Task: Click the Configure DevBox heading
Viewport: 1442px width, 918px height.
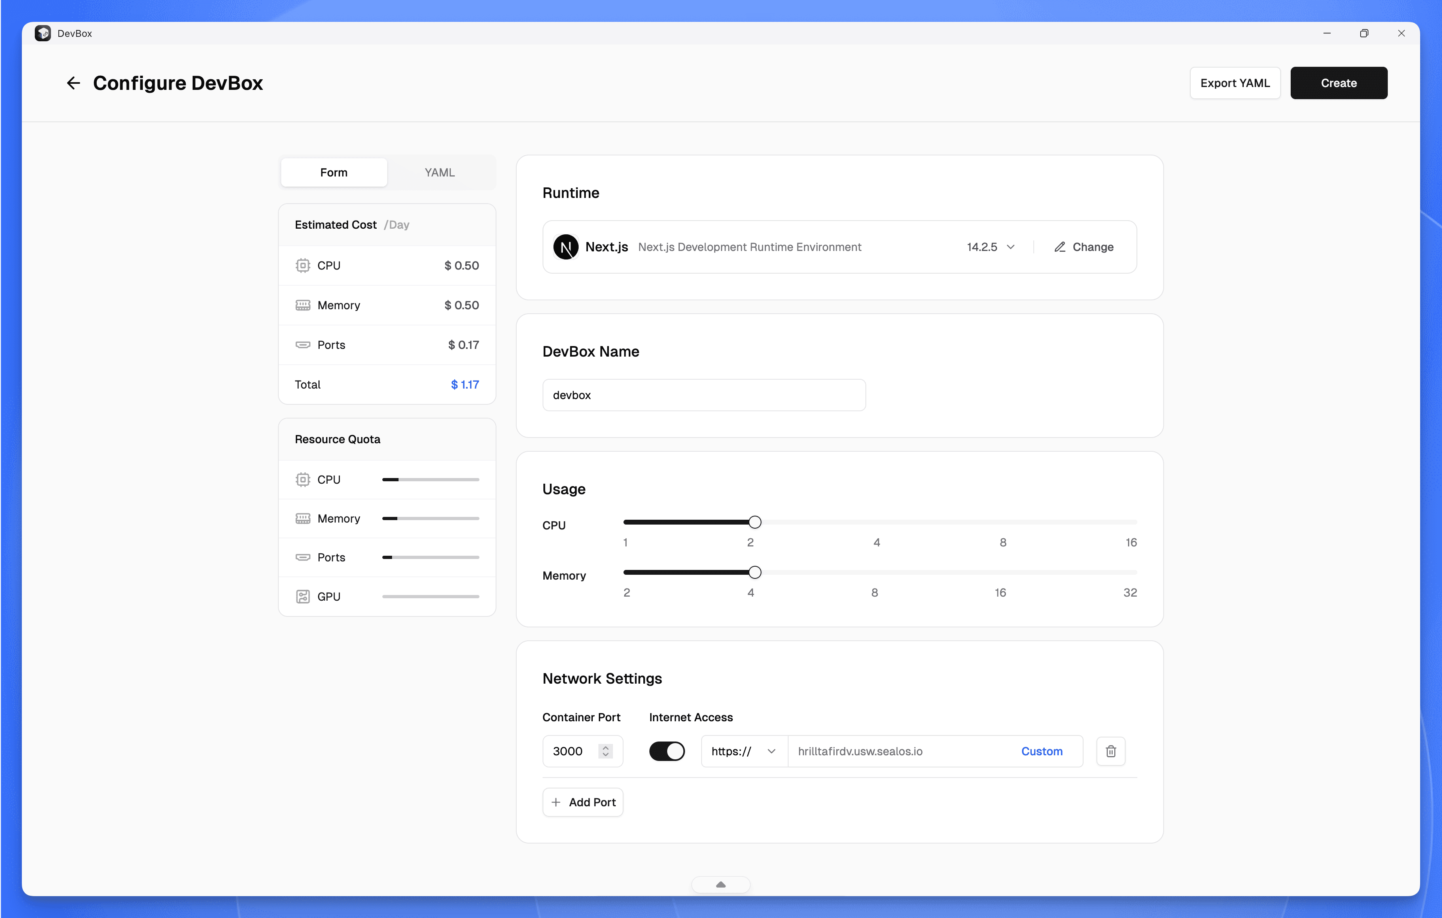Action: 178,83
